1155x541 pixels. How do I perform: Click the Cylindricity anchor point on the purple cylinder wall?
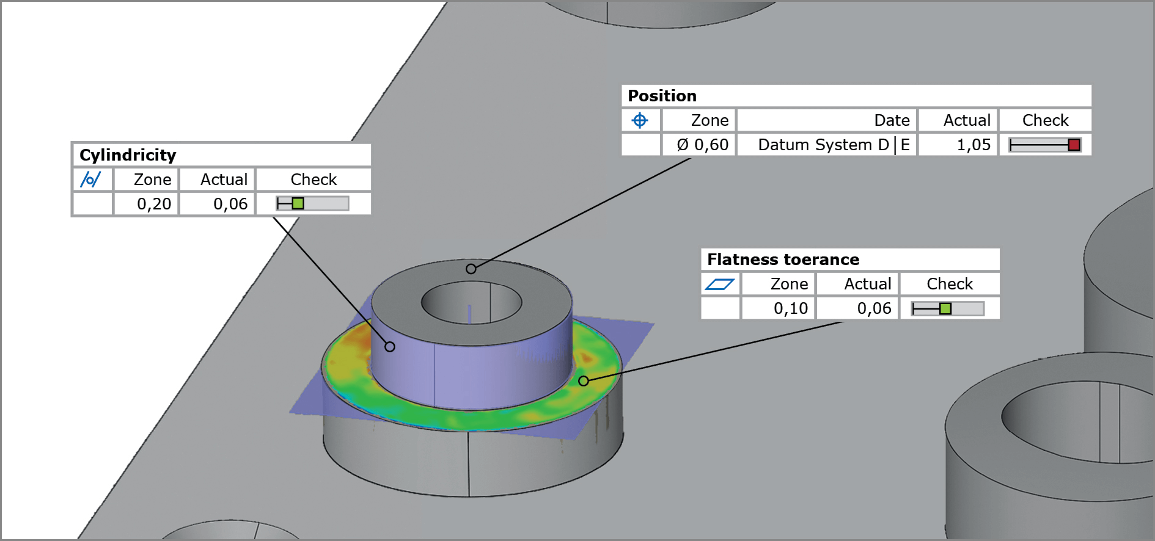click(390, 347)
